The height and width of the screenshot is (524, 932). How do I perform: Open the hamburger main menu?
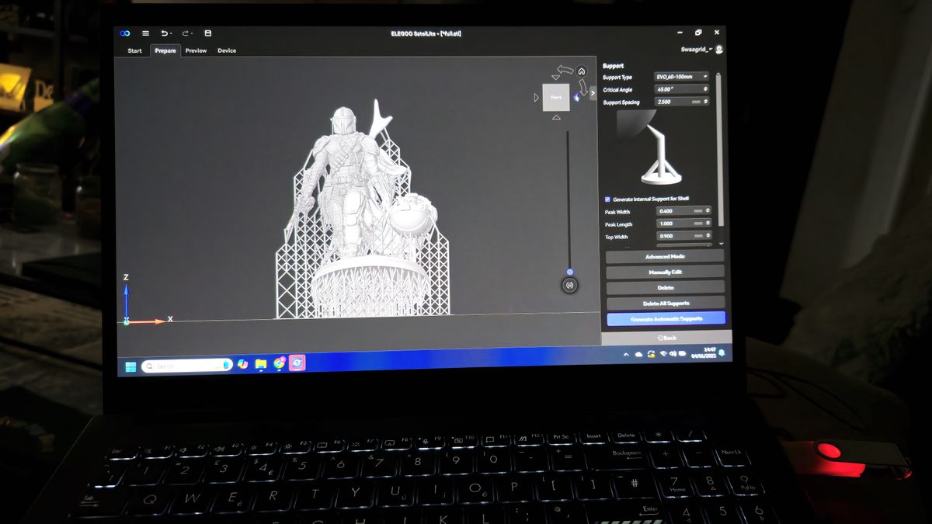[x=145, y=33]
